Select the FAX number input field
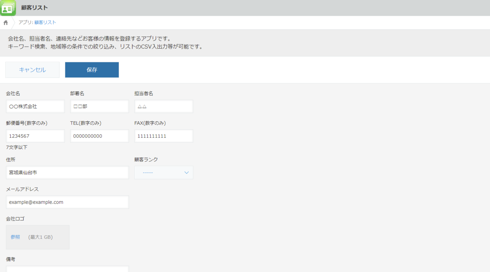This screenshot has width=490, height=272. click(x=163, y=136)
